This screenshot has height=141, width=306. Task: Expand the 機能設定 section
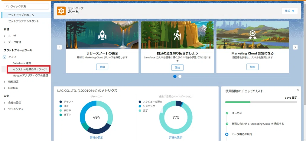tap(5, 82)
